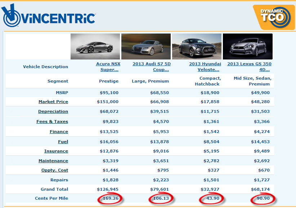Select the $126,945 grand total value
This screenshot has width=296, height=208.
pyautogui.click(x=108, y=189)
